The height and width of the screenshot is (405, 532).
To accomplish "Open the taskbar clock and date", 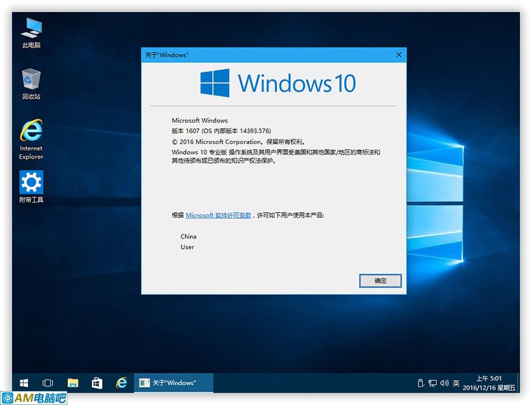I will [489, 383].
